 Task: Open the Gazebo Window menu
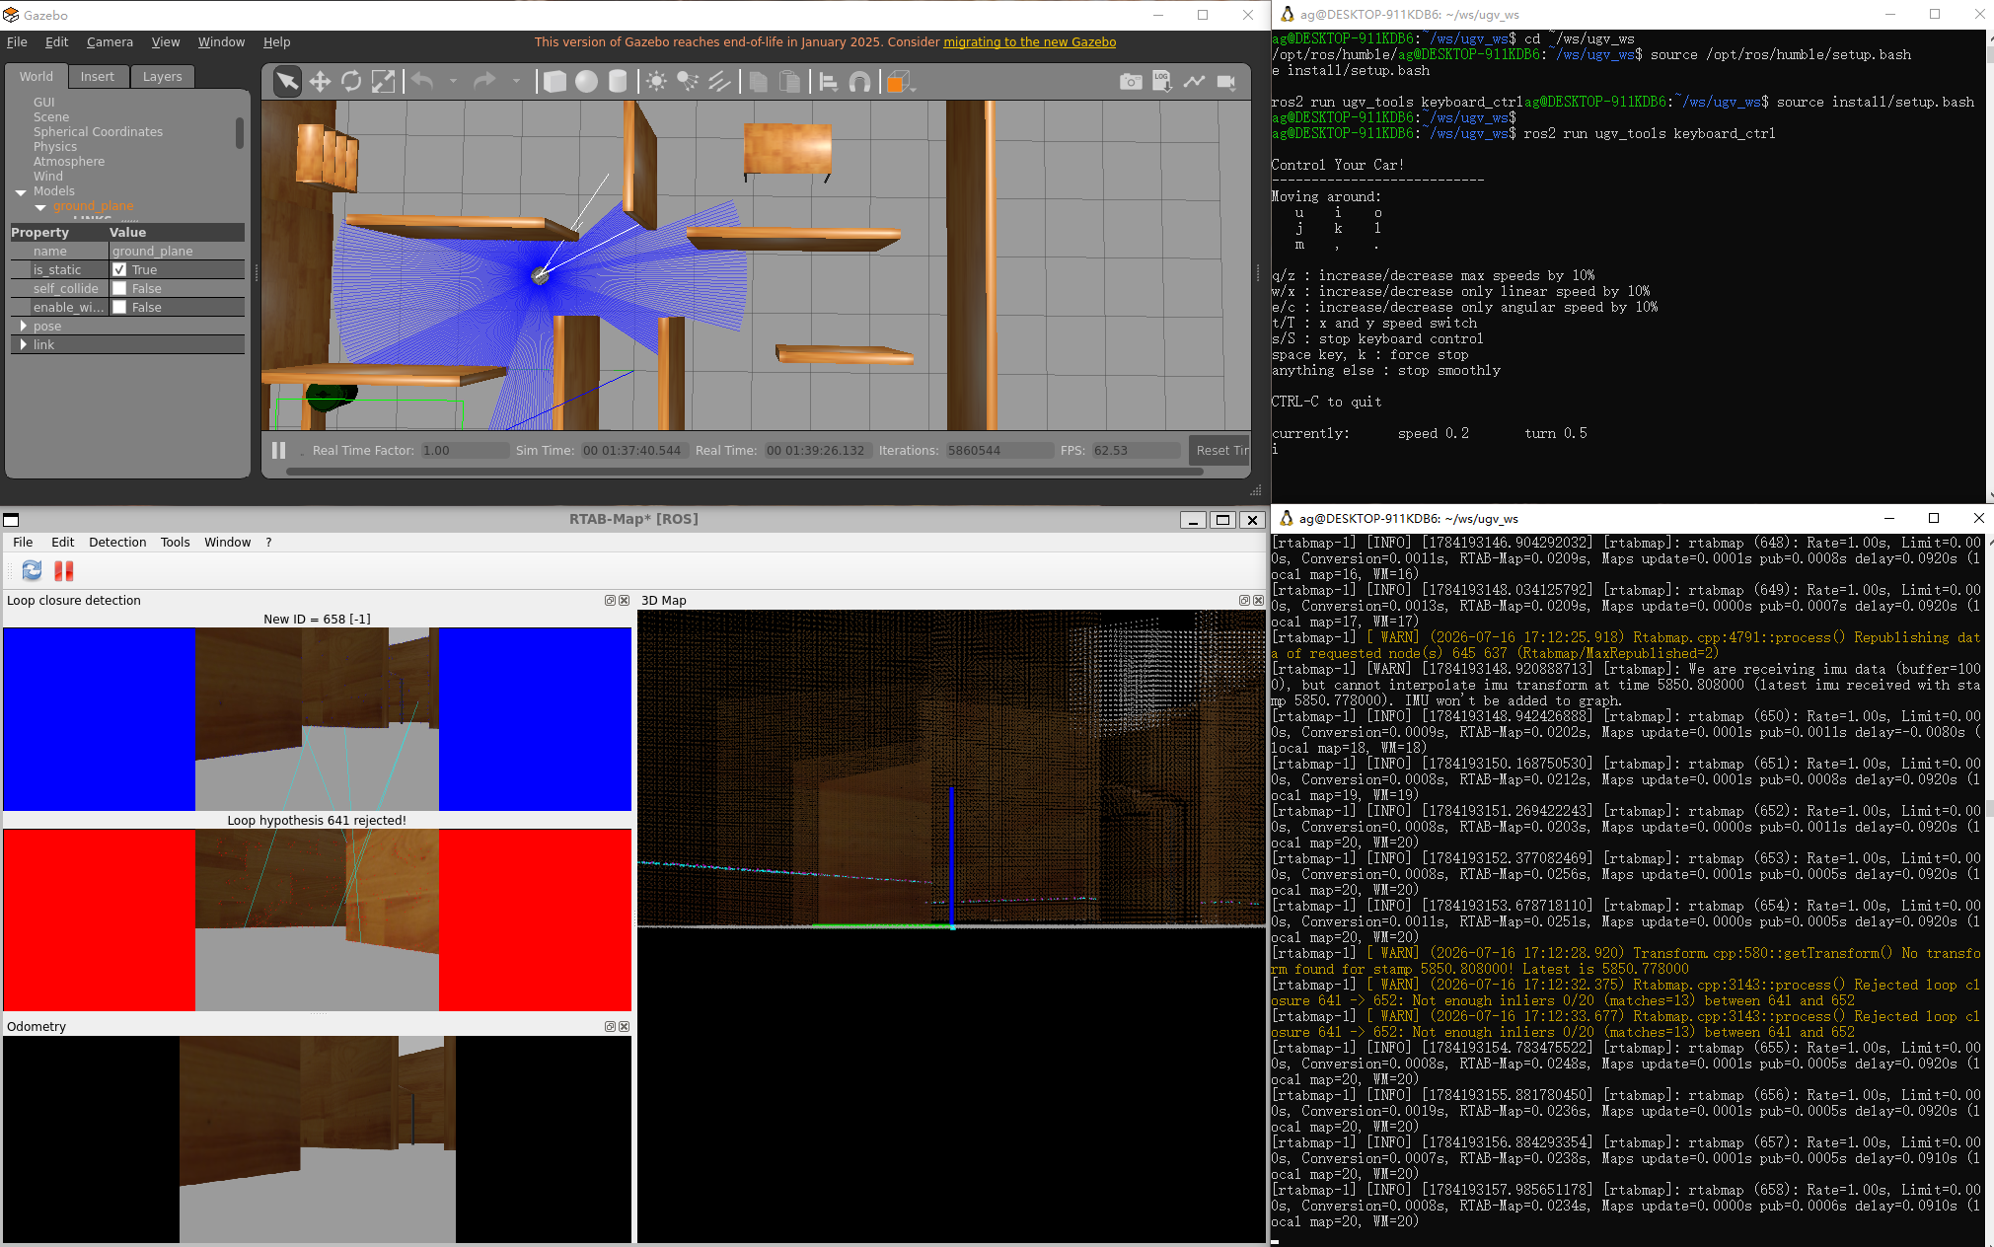[x=221, y=41]
